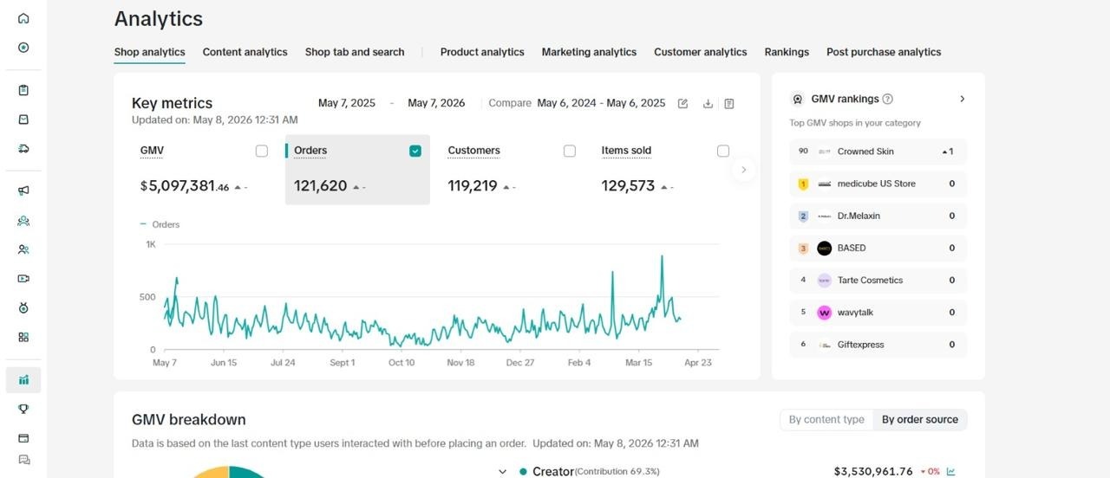Open the Marketing megaphone icon in sidebar
Viewport: 1110px width, 478px height.
point(23,191)
